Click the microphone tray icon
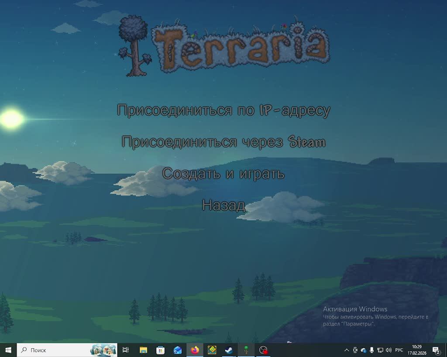Screen dimensions: 447x357 click(x=372, y=350)
